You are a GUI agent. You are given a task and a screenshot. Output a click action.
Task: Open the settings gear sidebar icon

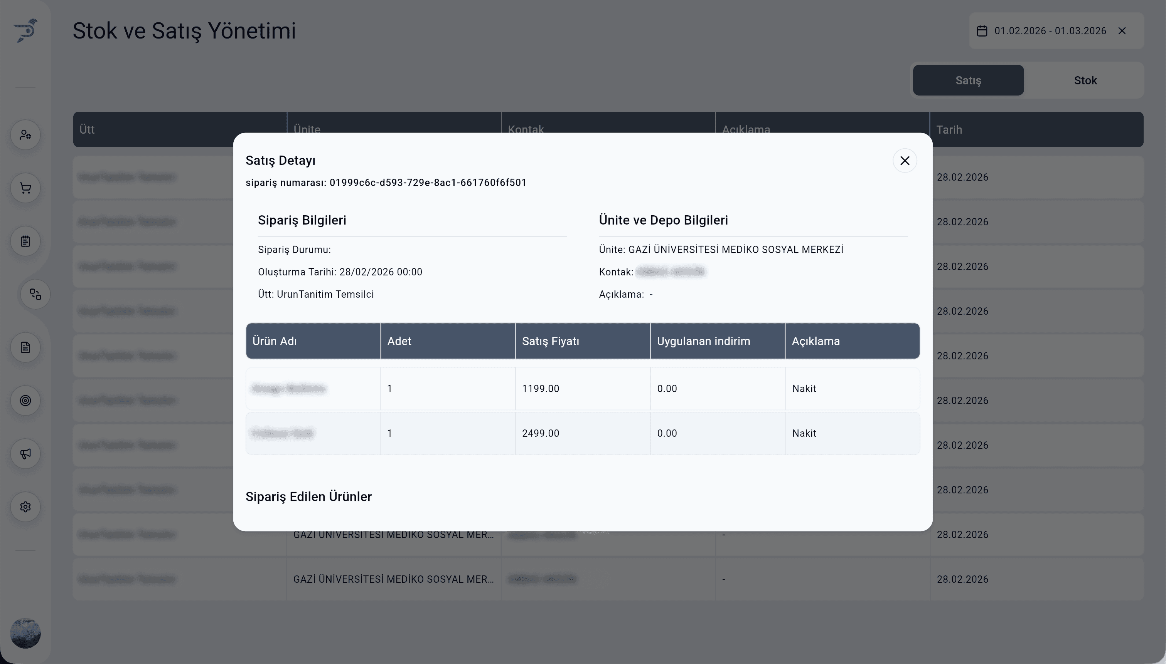point(25,506)
